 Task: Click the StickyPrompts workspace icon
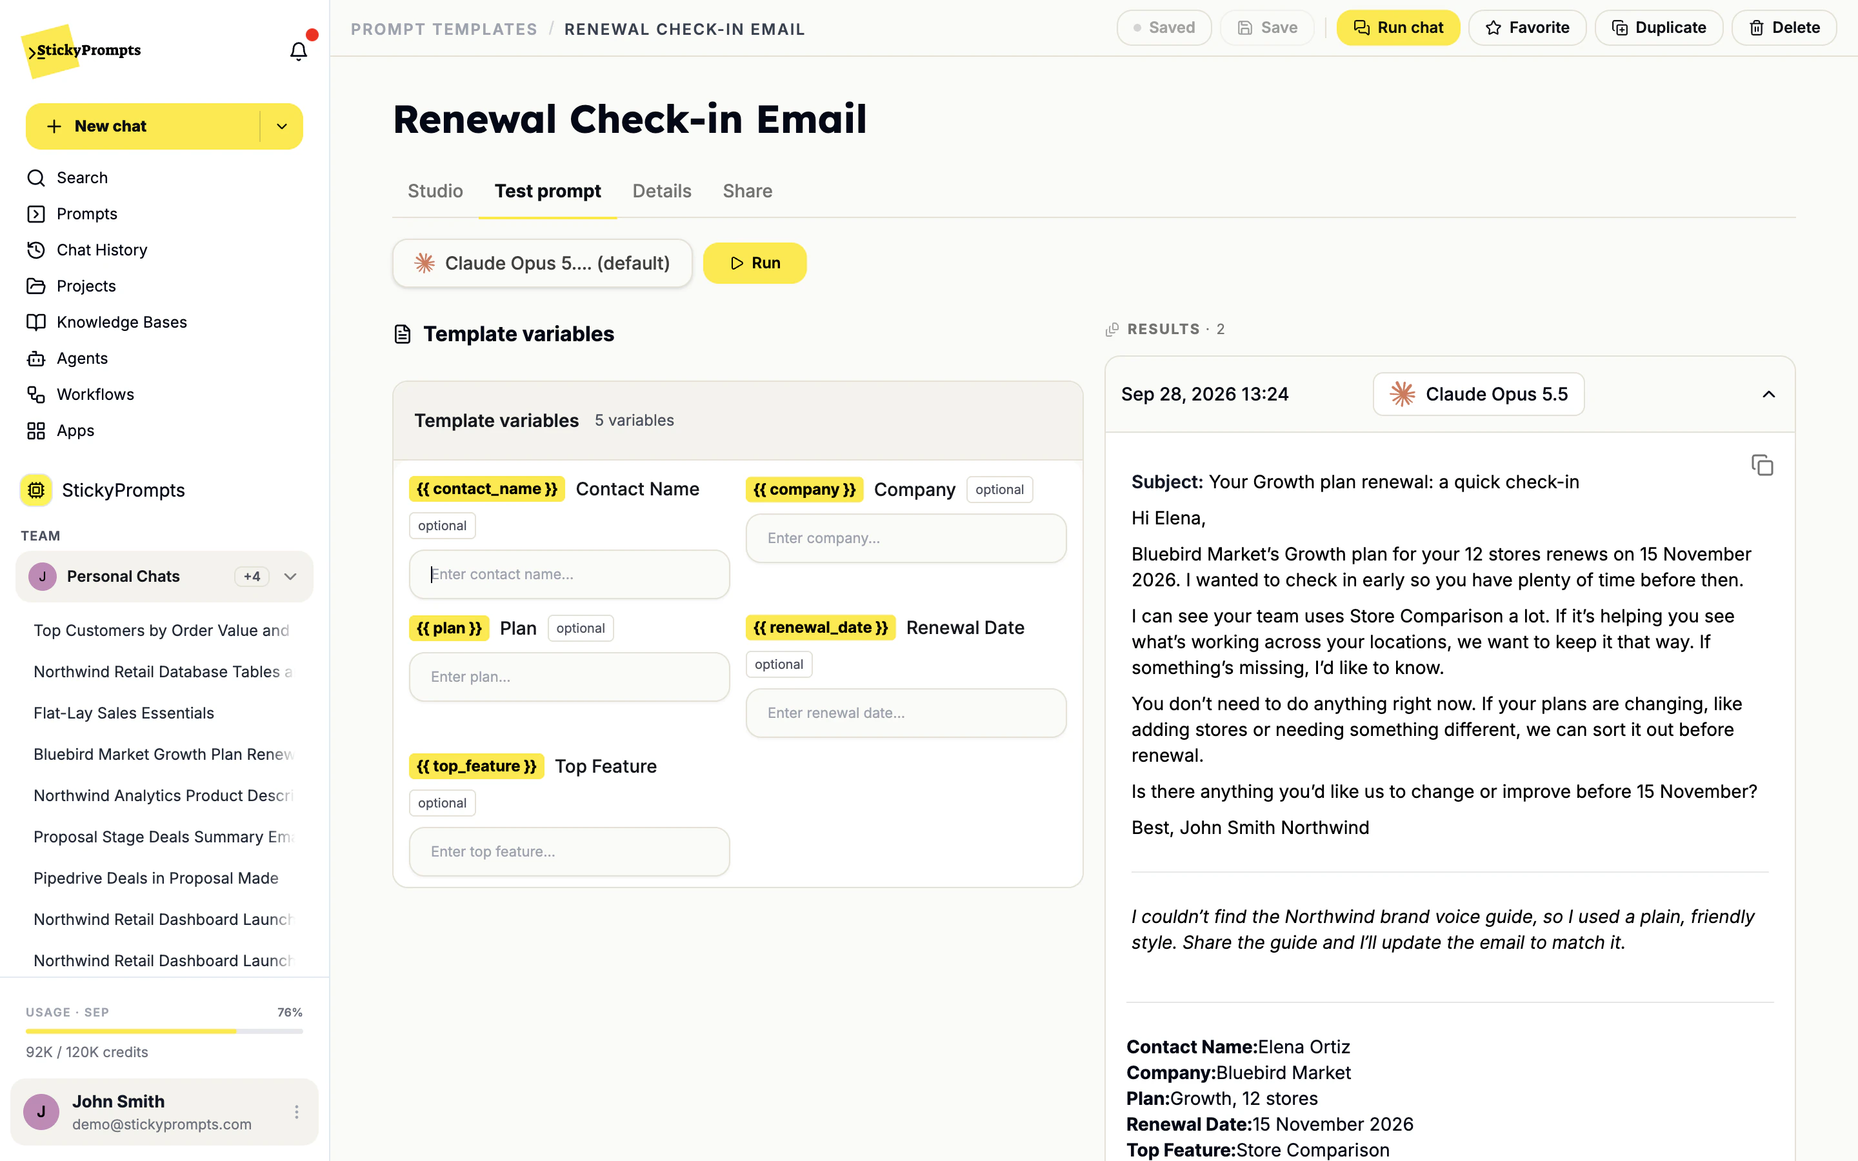coord(36,490)
